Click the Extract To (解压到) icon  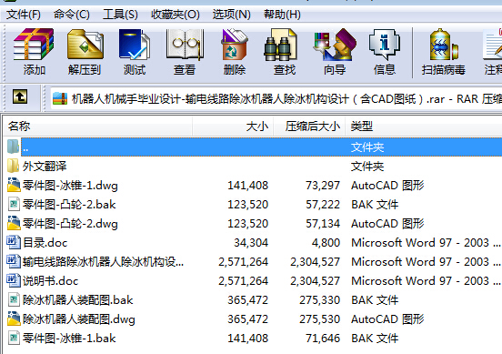tap(85, 45)
